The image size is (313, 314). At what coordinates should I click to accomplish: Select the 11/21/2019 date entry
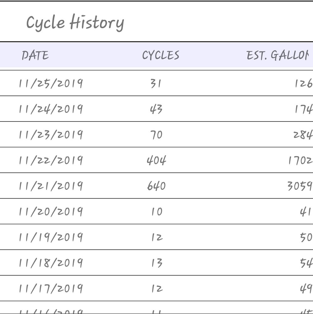click(x=51, y=186)
